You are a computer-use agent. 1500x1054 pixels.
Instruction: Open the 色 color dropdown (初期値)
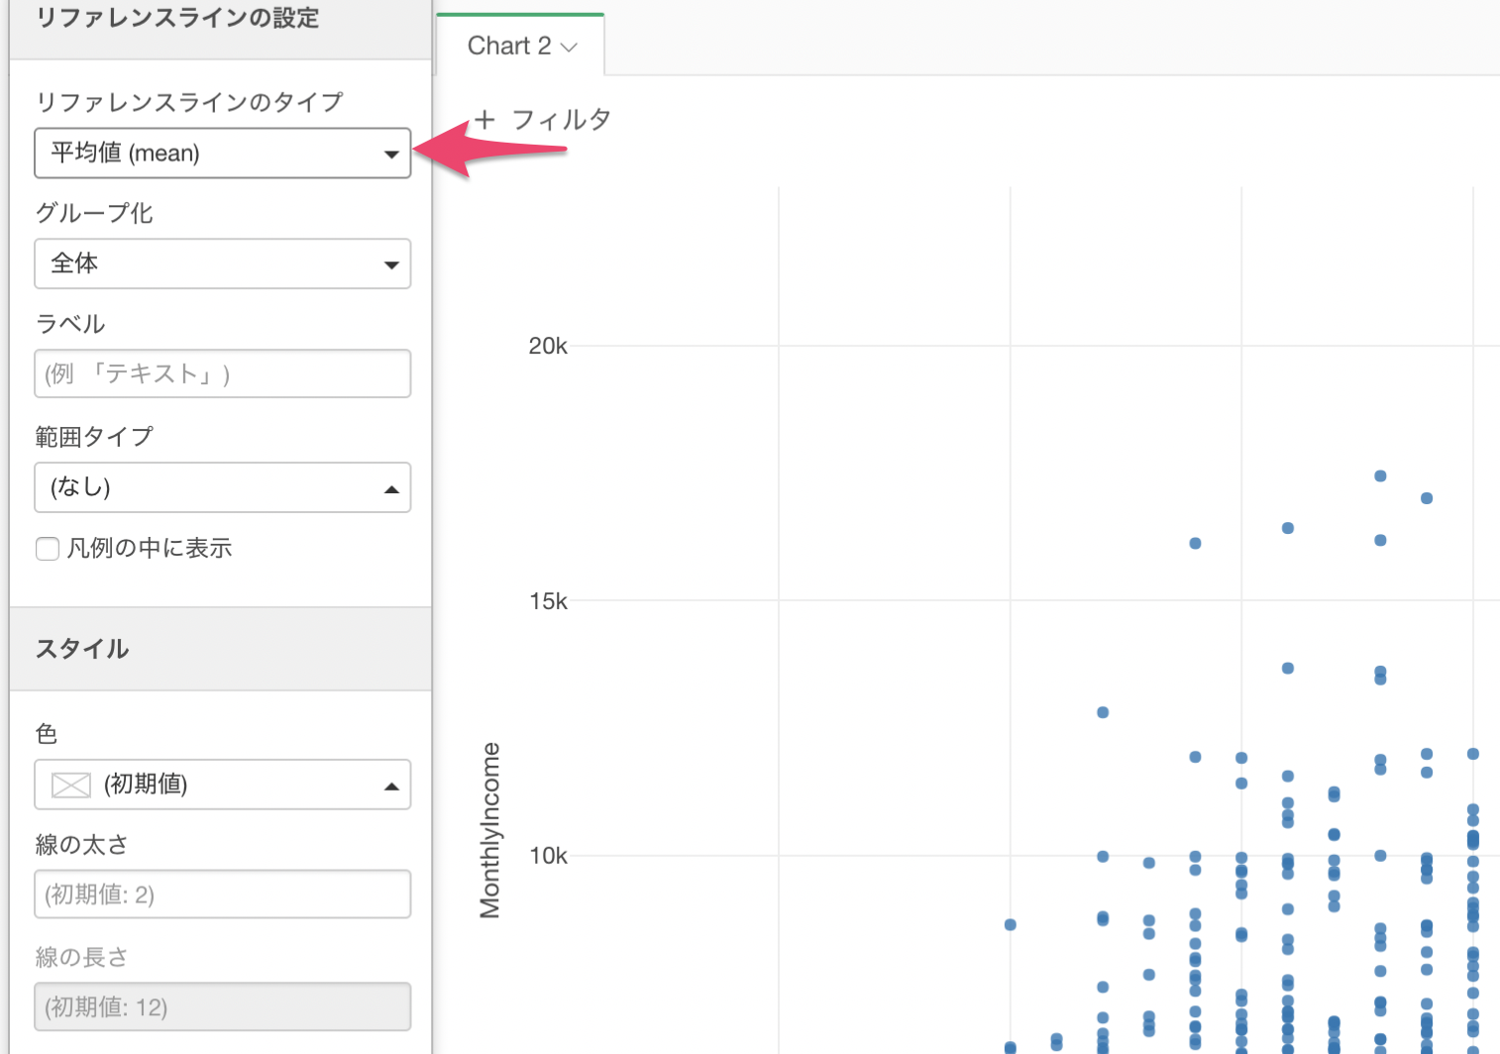pyautogui.click(x=222, y=785)
